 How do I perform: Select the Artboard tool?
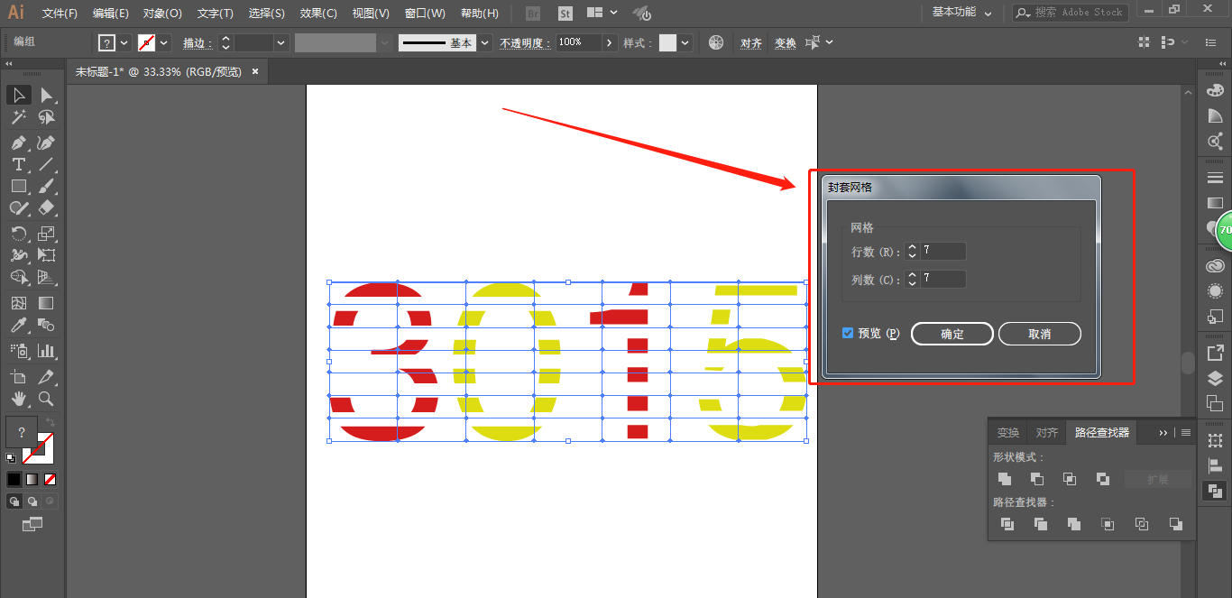point(19,377)
